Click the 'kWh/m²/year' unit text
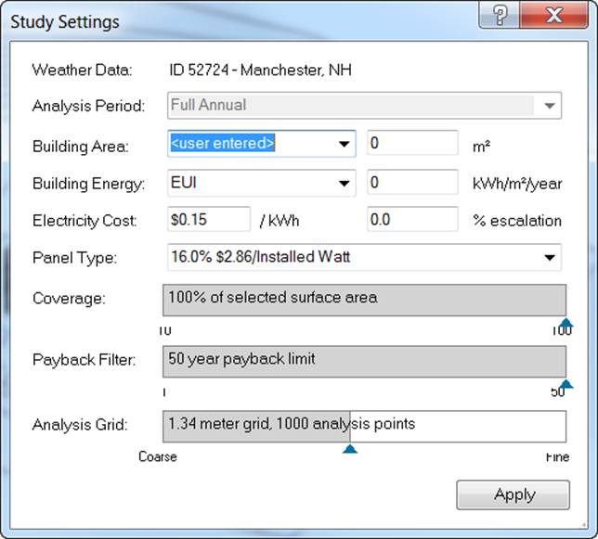Viewport: 598px width, 539px height. point(517,184)
